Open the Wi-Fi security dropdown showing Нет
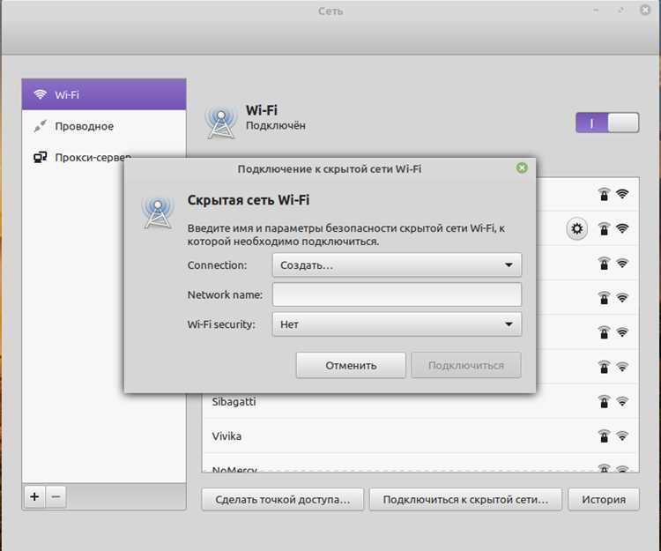Viewport: 661px width, 551px height. click(x=397, y=324)
